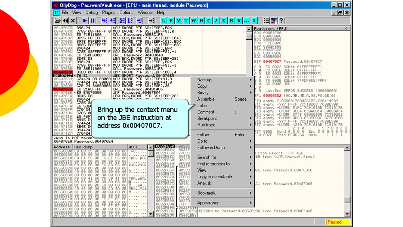Screen dimensions: 403x227
Task: Open CPU window with C toolbar button
Action: (x=209, y=21)
